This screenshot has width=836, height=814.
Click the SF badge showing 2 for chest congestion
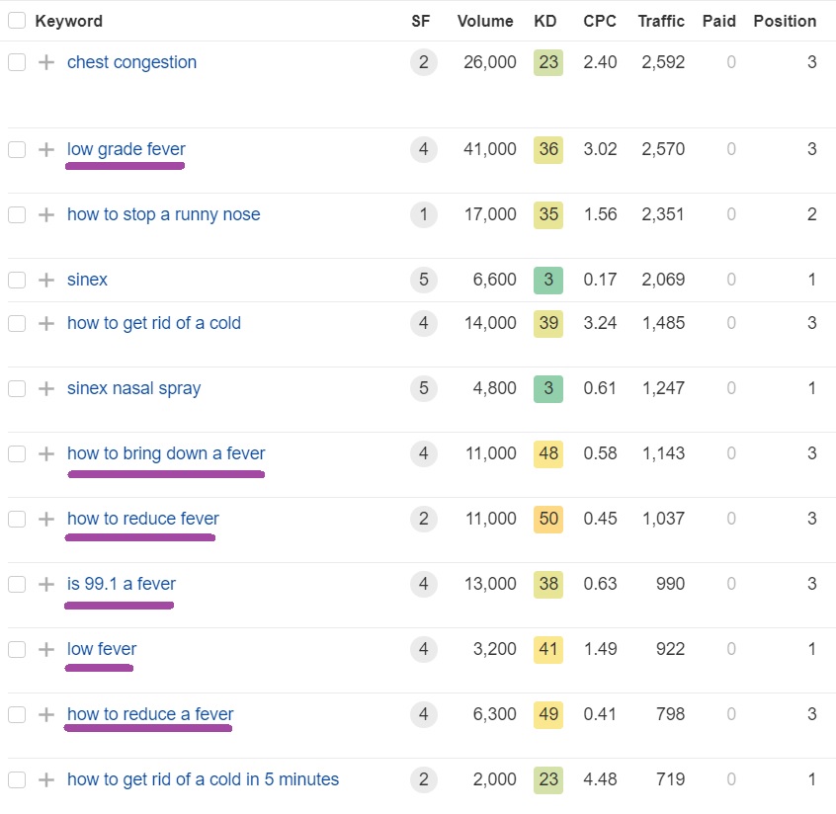point(423,62)
